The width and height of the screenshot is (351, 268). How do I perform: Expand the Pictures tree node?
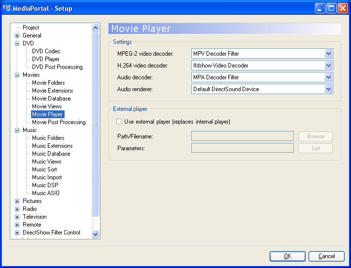click(x=17, y=201)
